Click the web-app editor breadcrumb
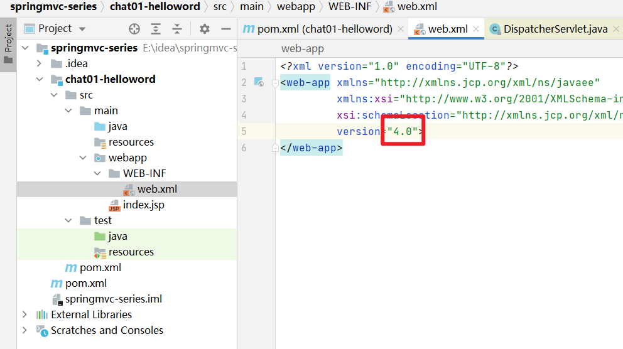The height and width of the screenshot is (349, 623). 302,49
